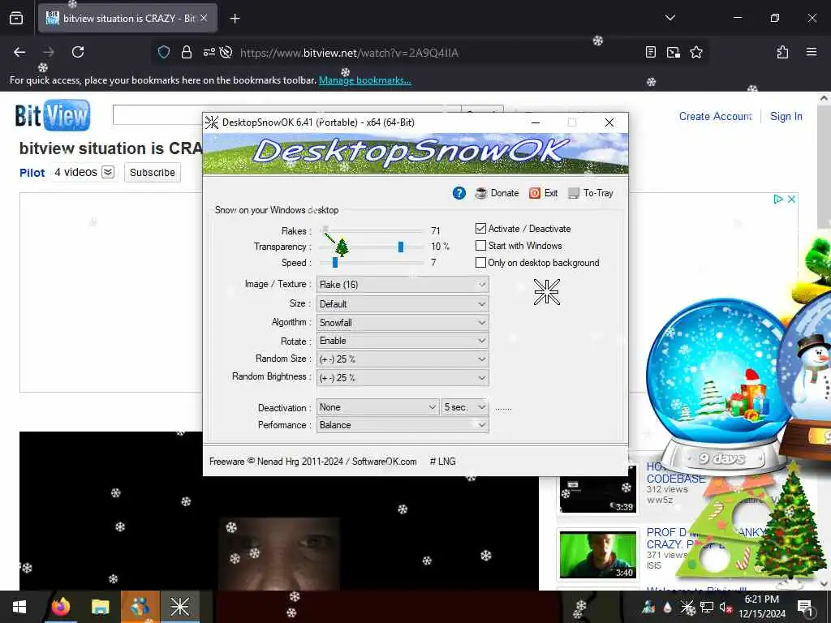Image resolution: width=831 pixels, height=623 pixels.
Task: Expand the Random Size dropdown
Action: click(403, 359)
